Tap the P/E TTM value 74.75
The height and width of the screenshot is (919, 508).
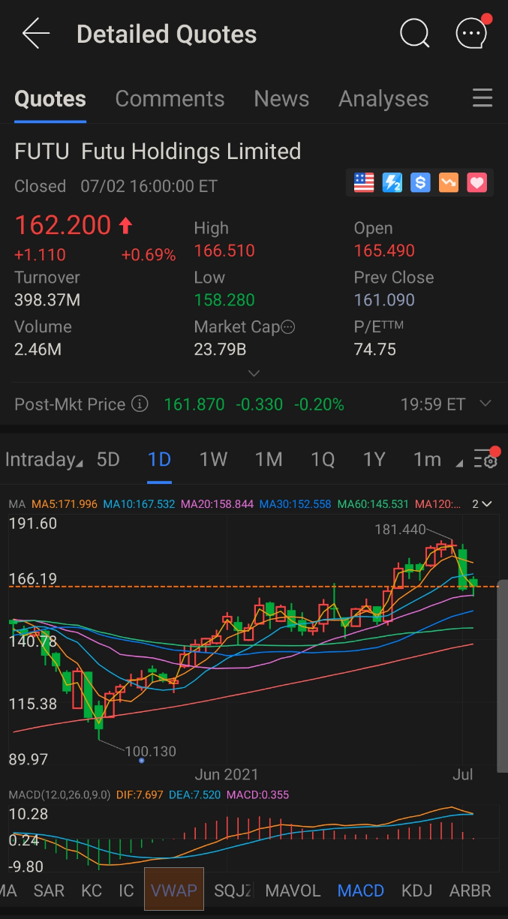point(374,350)
